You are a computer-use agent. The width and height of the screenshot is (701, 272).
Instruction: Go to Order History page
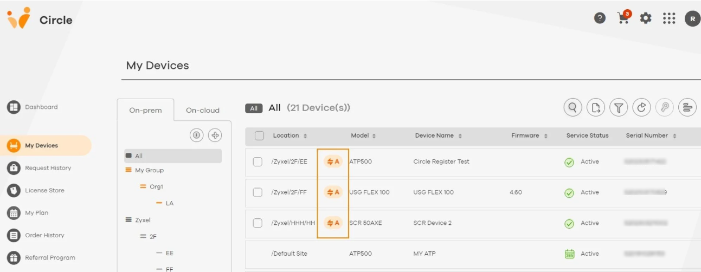44,235
